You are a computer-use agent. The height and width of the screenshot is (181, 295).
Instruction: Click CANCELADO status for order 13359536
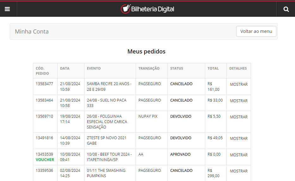(x=181, y=171)
